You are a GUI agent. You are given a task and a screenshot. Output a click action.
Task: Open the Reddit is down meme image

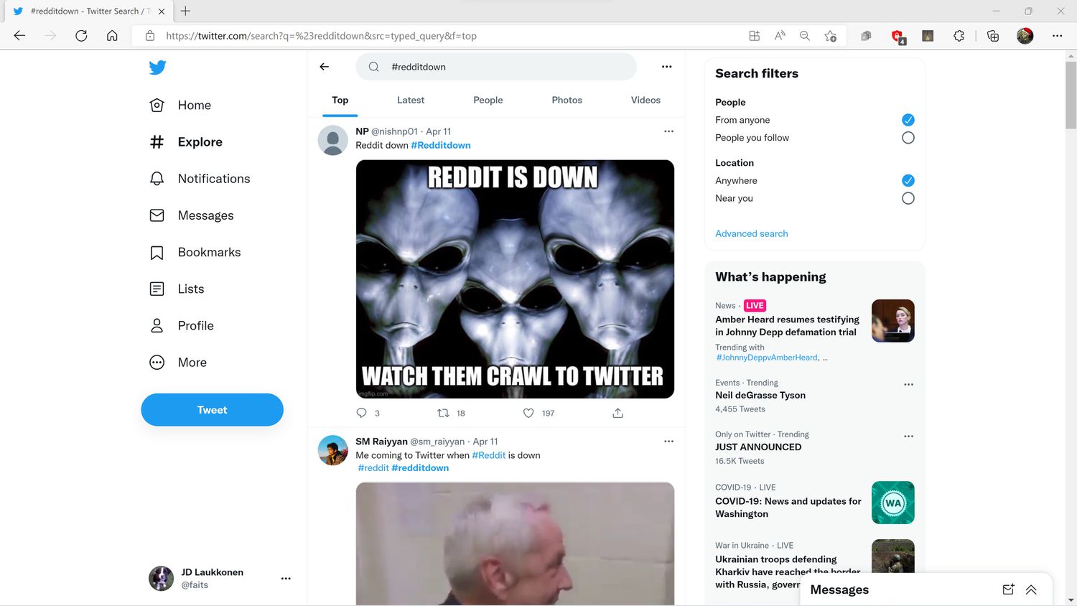515,279
